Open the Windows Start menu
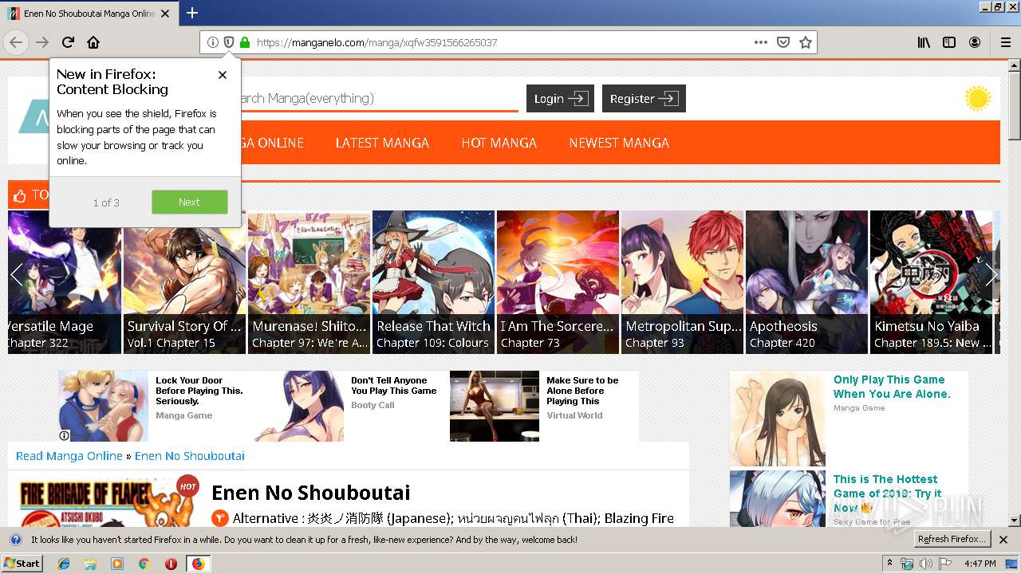The image size is (1021, 574). [x=22, y=564]
